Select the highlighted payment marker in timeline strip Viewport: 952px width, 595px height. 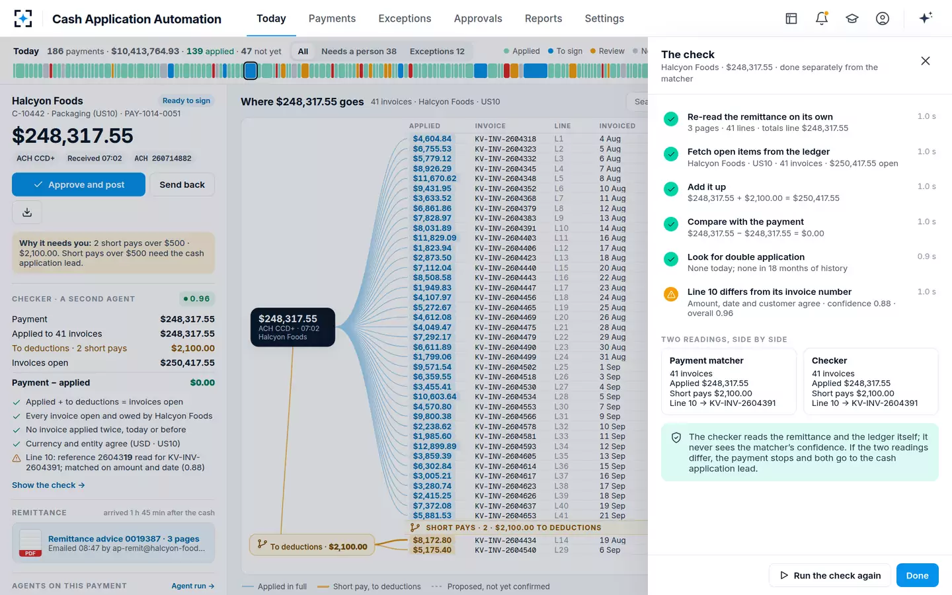[x=251, y=71]
